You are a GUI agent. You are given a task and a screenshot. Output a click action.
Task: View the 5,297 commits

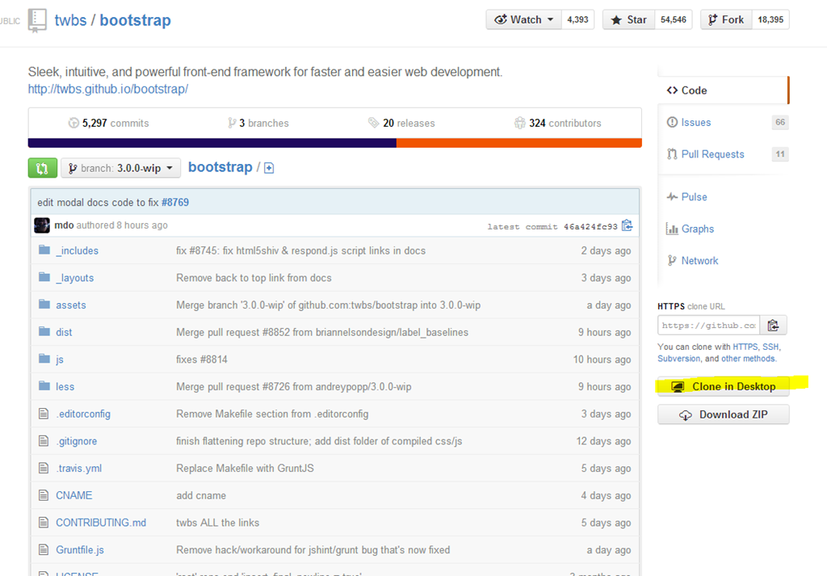[109, 123]
